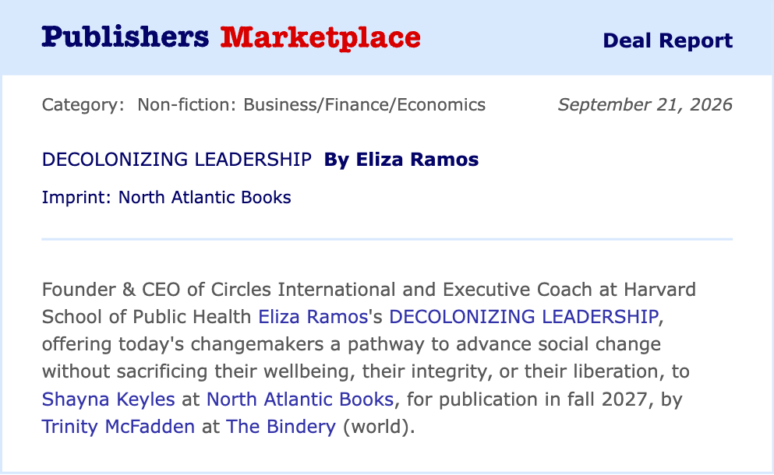Open The Bindery agency link

(281, 427)
